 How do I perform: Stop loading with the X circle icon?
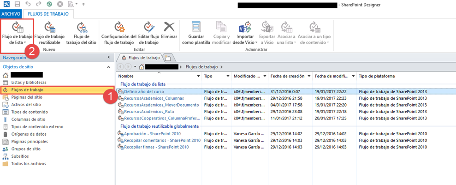[x=60, y=4]
